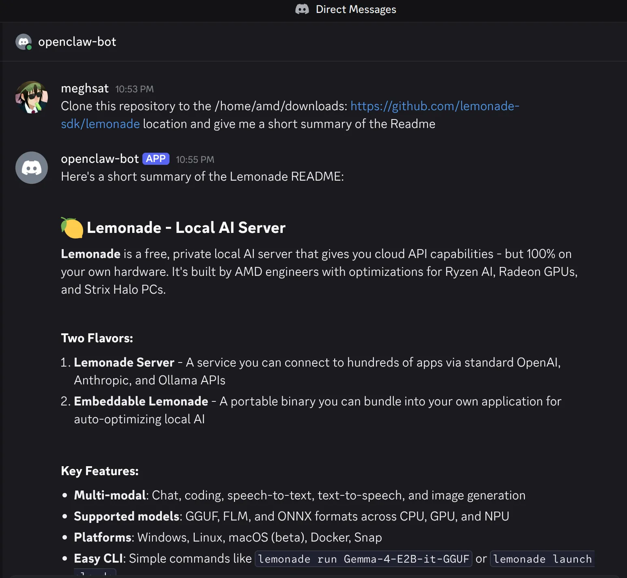Click the 'lemonade run Gemma-4-E2B-it-GGUF' code snippet
The height and width of the screenshot is (578, 627).
click(x=363, y=559)
